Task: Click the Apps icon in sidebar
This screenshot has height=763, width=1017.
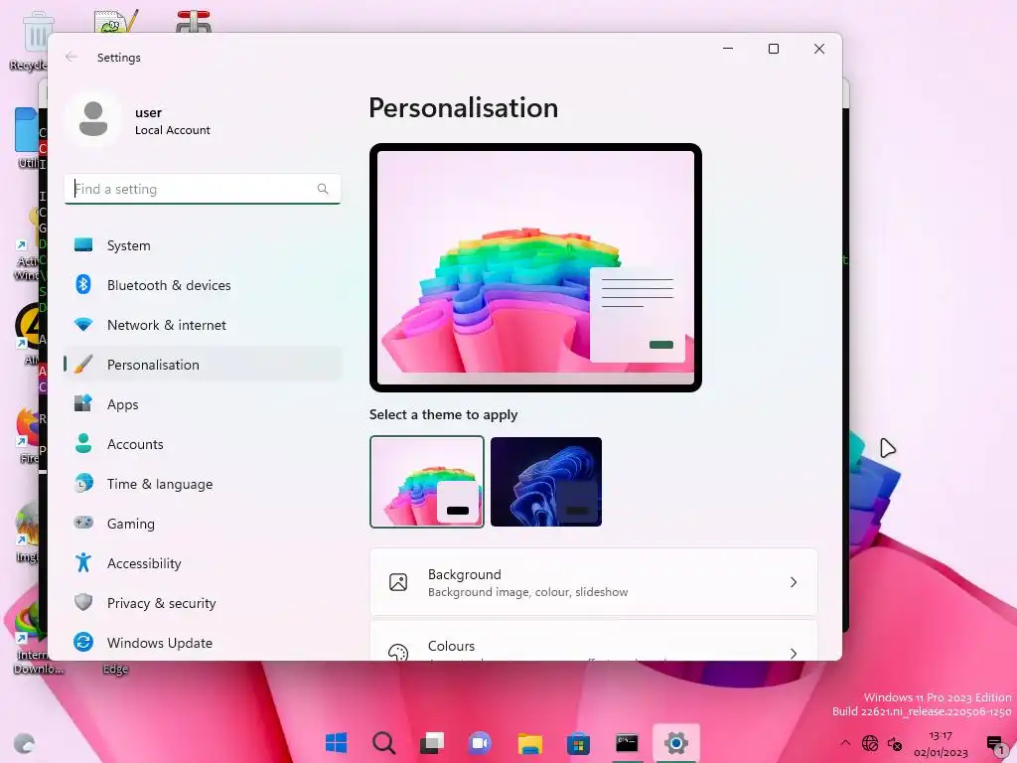Action: tap(83, 403)
